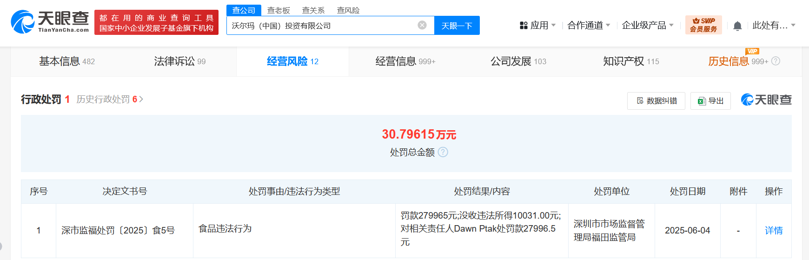Select the 查公司 search tab

pos(244,10)
